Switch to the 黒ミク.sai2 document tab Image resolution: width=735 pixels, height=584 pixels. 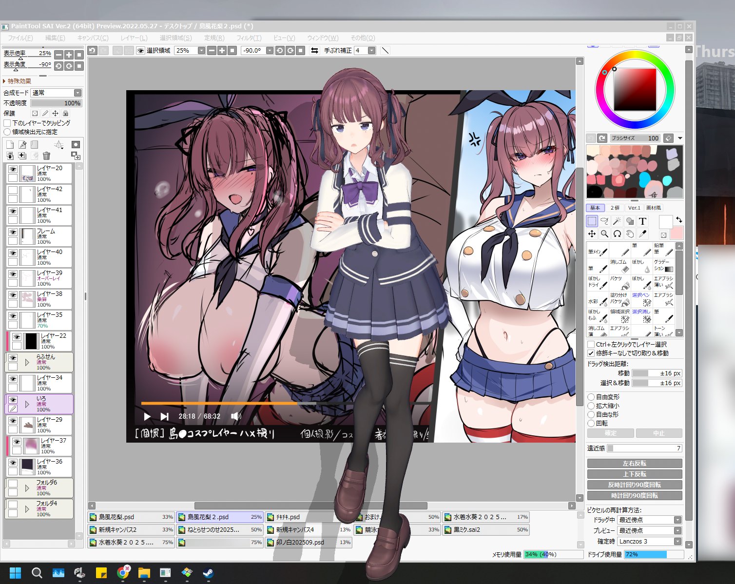[485, 529]
